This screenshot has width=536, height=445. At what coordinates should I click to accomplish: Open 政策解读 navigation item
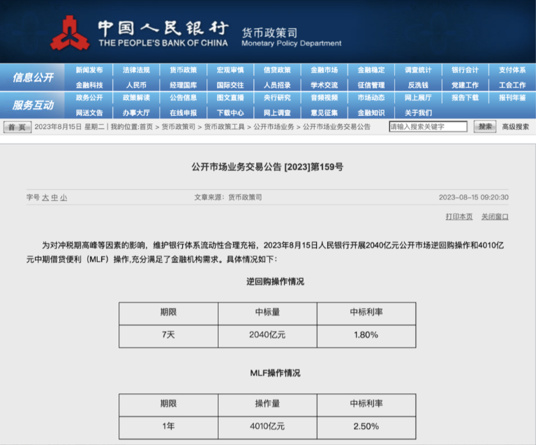[x=136, y=98]
